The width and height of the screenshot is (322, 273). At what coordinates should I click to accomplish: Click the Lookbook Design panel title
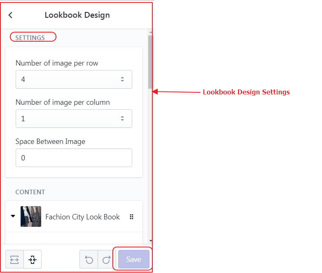point(77,15)
